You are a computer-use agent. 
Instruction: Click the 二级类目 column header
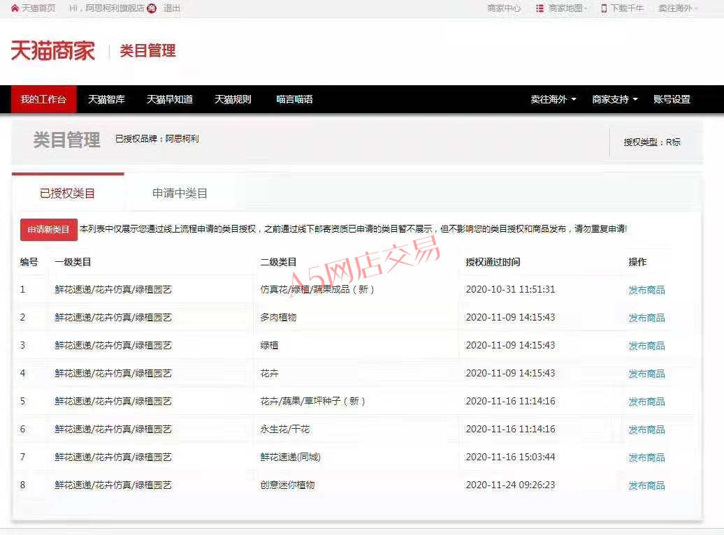click(278, 262)
